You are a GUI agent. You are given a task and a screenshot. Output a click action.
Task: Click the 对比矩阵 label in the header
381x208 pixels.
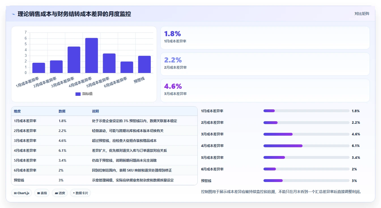(362, 14)
